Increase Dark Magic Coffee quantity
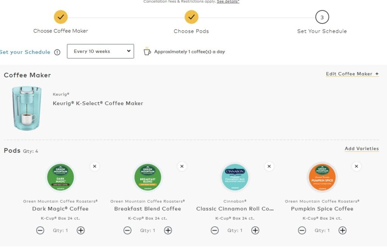The width and height of the screenshot is (387, 248). 80,230
